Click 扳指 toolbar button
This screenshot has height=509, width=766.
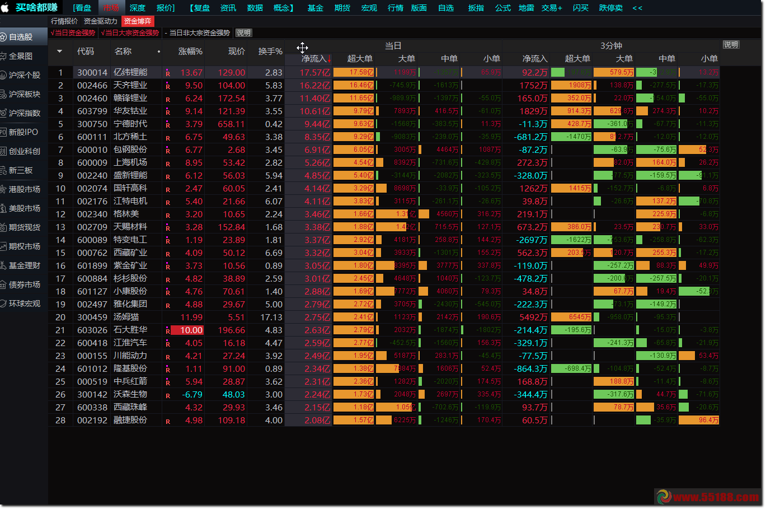476,8
